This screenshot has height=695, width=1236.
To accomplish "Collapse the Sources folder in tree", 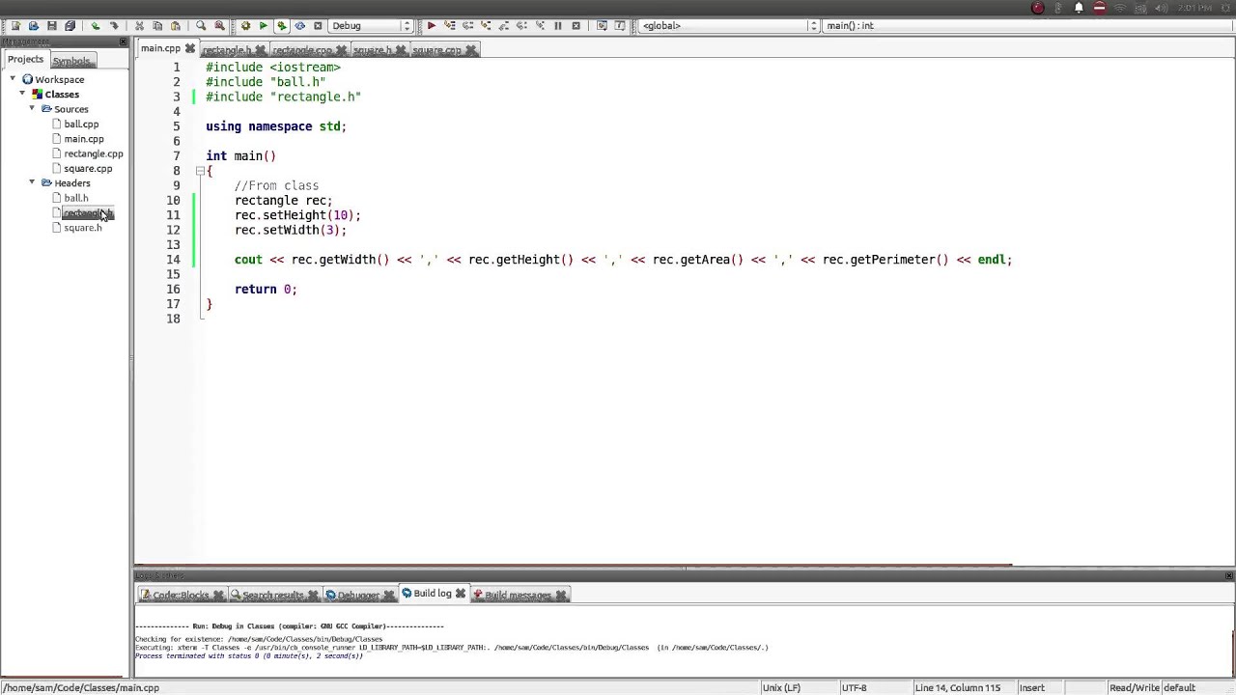I will 32,109.
